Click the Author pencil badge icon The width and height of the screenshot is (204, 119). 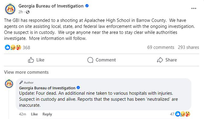pyautogui.click(x=21, y=82)
